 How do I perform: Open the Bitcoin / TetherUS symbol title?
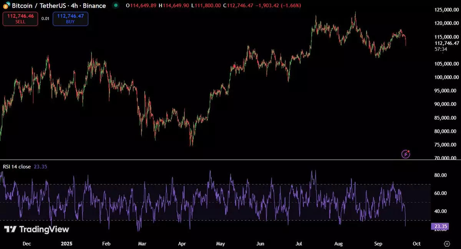click(59, 6)
